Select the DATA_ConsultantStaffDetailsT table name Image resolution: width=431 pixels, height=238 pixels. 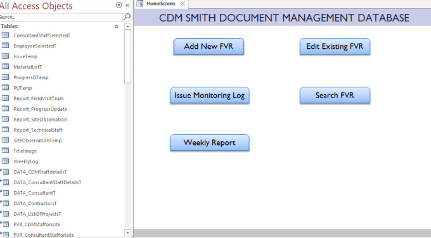(48, 182)
